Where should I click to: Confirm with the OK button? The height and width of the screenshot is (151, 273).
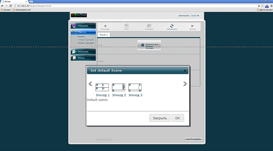[x=178, y=118]
